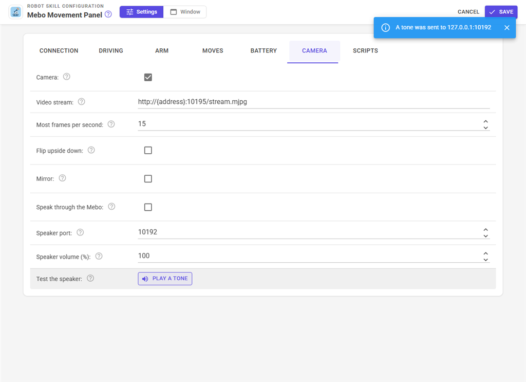This screenshot has height=382, width=526.
Task: Open help for Flip upside down
Action: click(x=91, y=150)
